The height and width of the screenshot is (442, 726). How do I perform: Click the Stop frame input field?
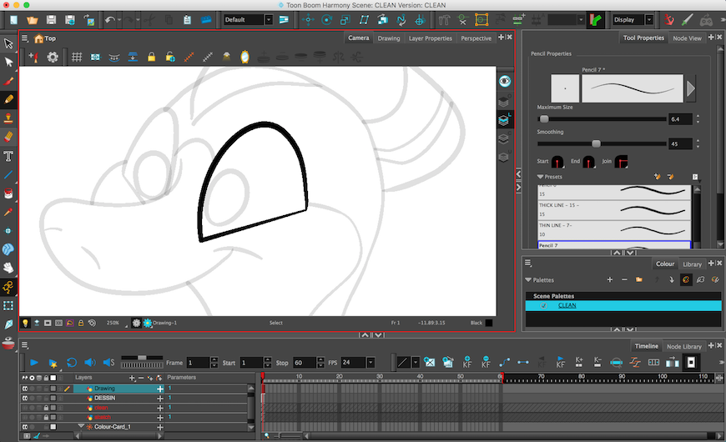(305, 363)
